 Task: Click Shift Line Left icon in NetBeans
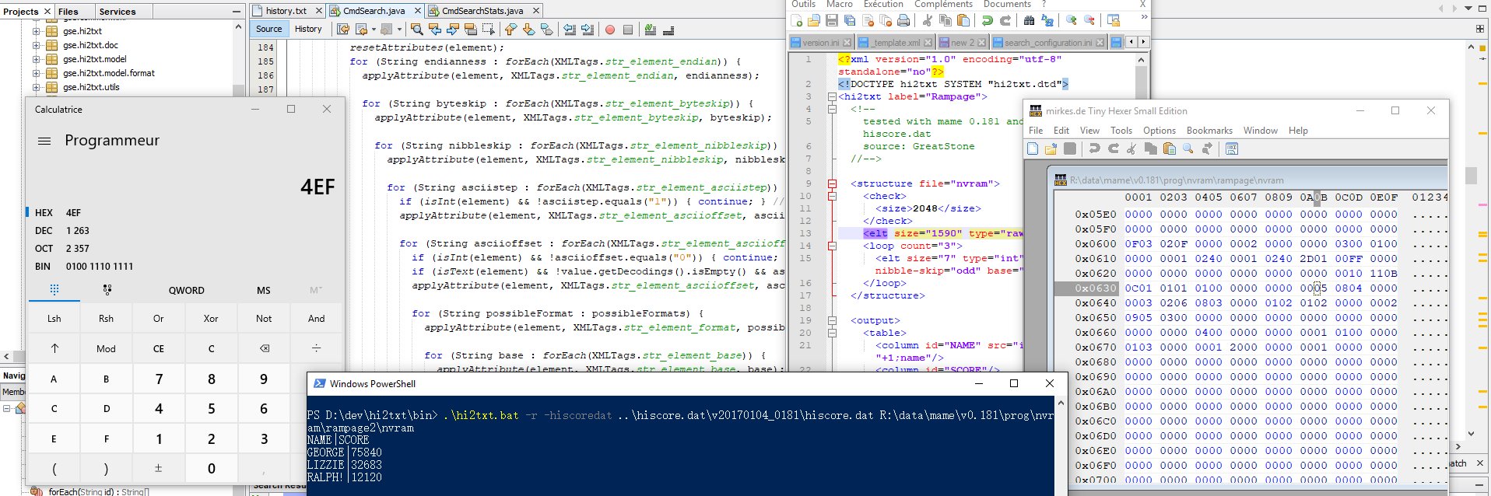(x=570, y=30)
